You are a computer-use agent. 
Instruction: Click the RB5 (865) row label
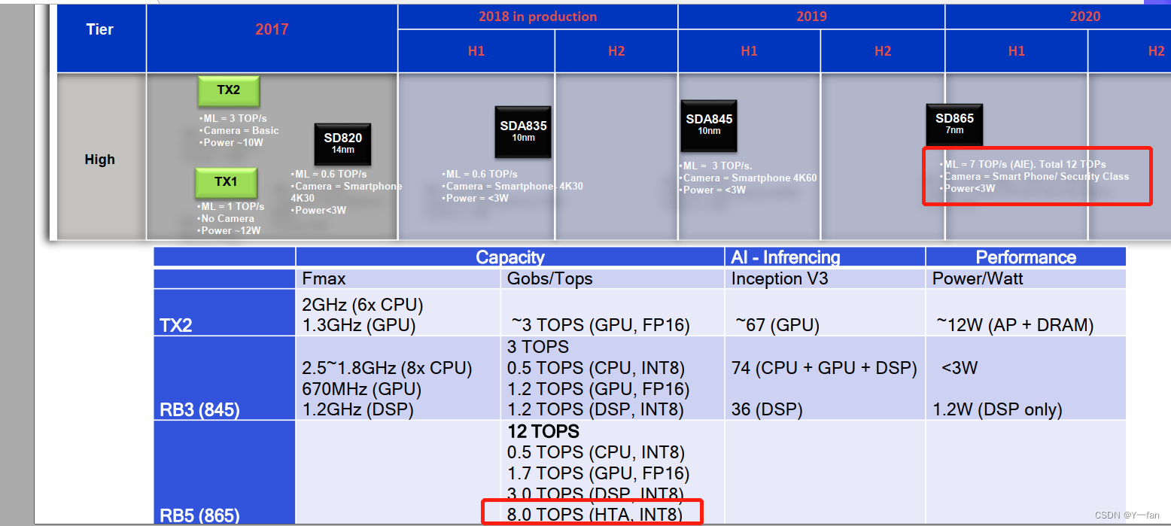tap(199, 515)
